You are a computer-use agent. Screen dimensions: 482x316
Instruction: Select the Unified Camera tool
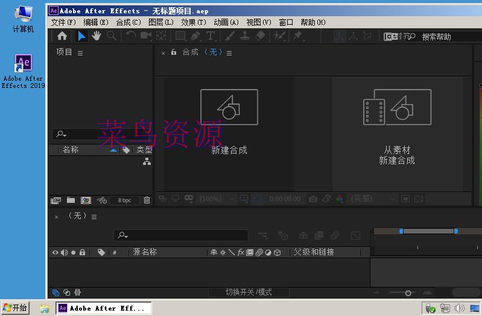point(146,36)
